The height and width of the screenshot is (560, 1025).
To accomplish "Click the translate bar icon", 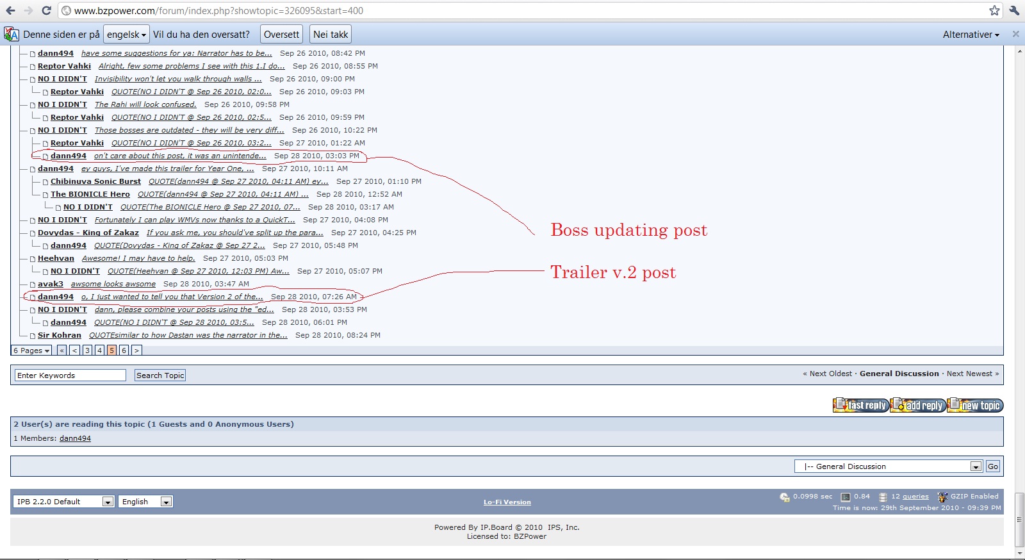I will [11, 34].
